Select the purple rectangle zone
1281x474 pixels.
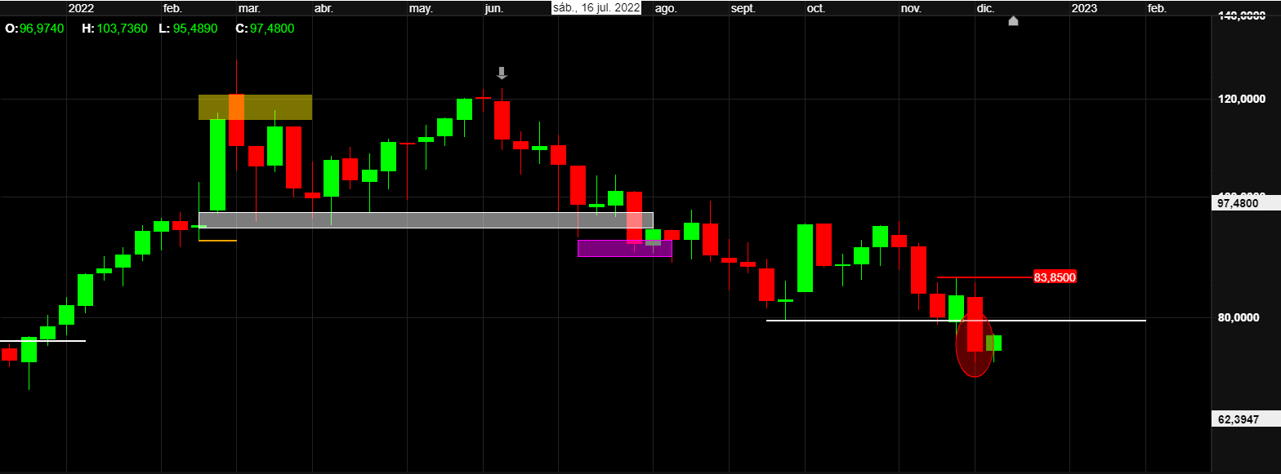pos(625,248)
